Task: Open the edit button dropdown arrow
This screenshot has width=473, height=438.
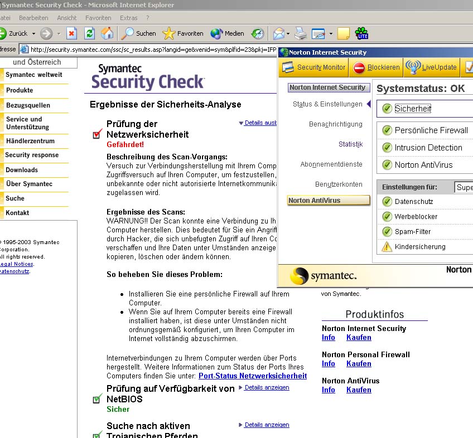Action: coord(331,33)
